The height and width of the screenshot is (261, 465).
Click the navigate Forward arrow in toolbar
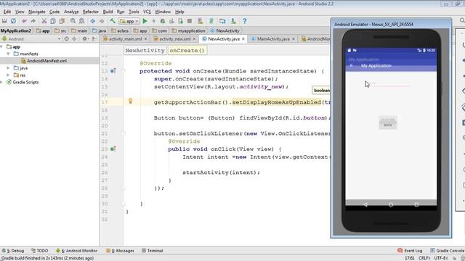point(102,21)
